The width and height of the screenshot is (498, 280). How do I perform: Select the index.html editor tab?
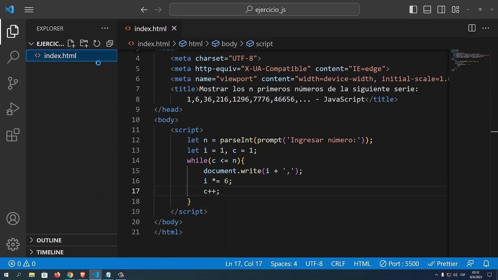(150, 28)
